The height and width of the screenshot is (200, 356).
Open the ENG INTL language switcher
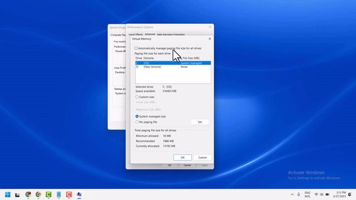coord(308,194)
